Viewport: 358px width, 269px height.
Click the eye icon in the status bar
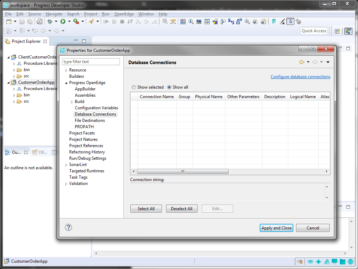(310, 261)
